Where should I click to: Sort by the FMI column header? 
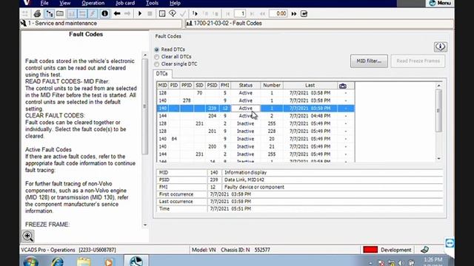(x=225, y=86)
